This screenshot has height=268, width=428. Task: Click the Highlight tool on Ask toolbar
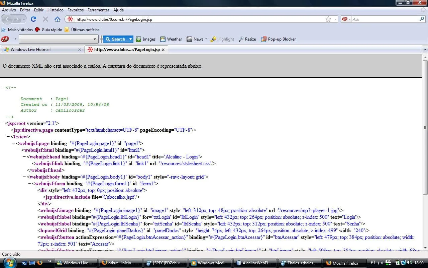[x=222, y=39]
